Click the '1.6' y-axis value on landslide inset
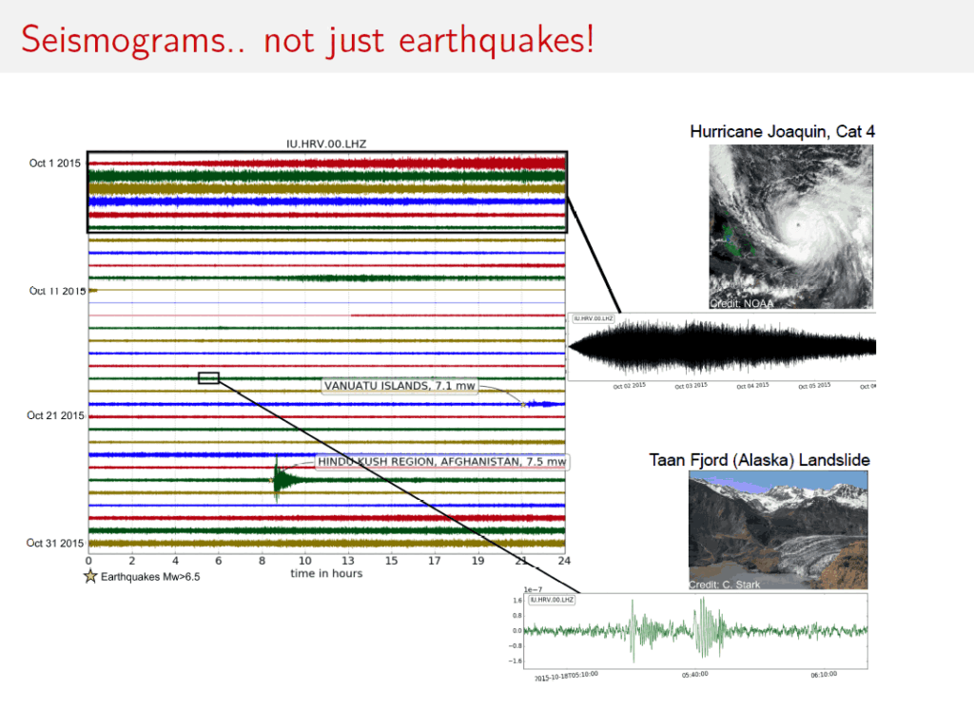This screenshot has height=709, width=974. coord(517,601)
